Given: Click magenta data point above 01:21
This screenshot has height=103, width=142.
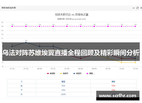Looking at the screenshot, I should 53,26.
